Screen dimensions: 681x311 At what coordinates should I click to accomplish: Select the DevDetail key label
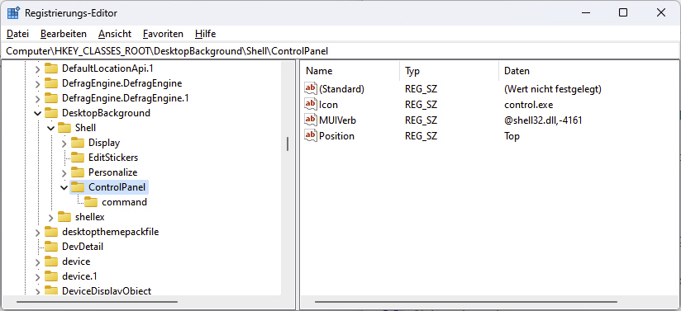(83, 247)
